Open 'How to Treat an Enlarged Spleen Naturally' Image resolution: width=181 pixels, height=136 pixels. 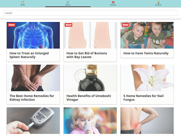point(29,55)
